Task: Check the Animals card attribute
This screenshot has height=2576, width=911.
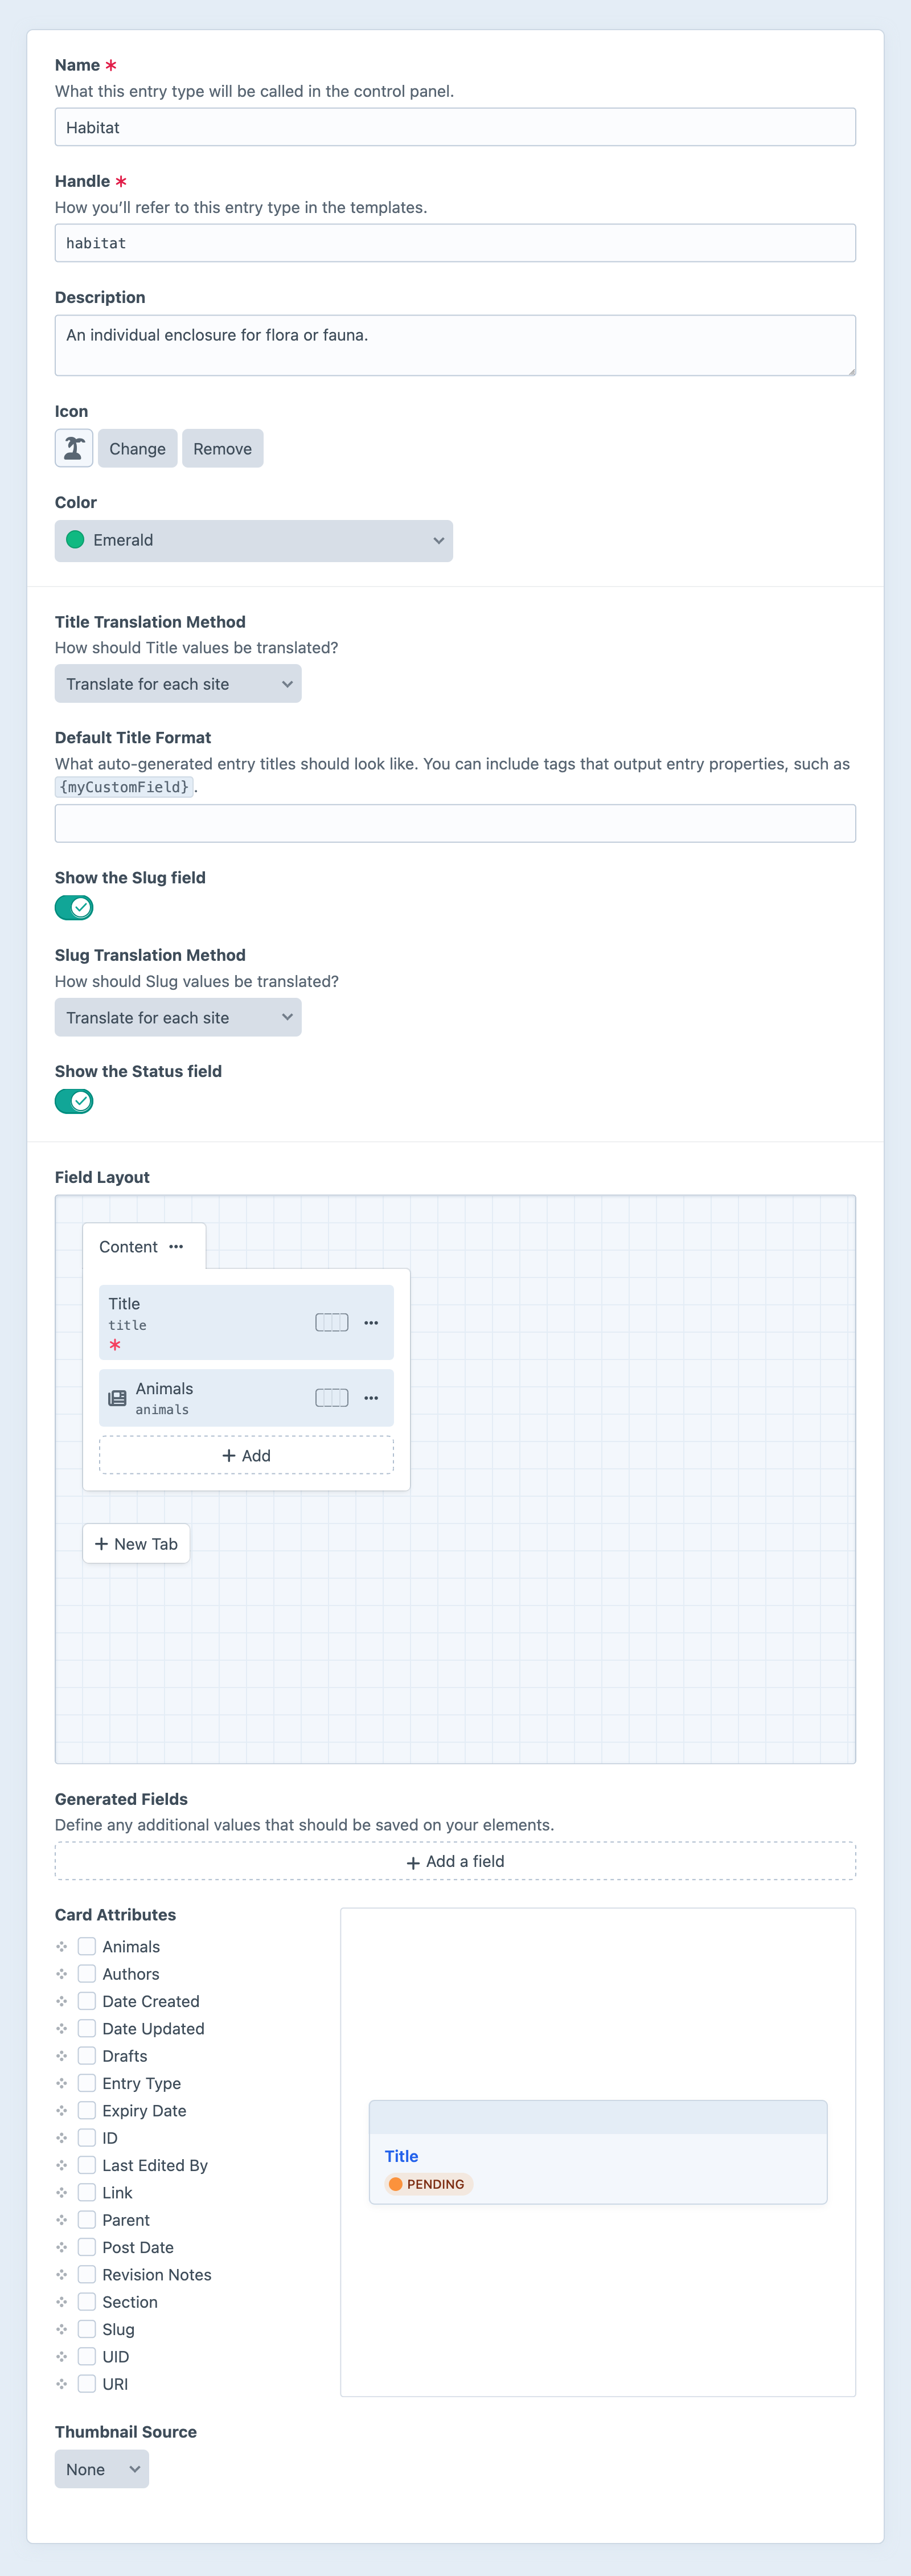Action: (87, 1946)
